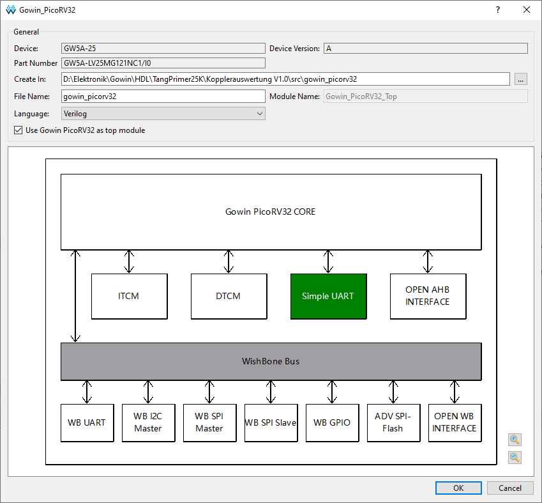
Task: Click the question mark help button
Action: (498, 10)
